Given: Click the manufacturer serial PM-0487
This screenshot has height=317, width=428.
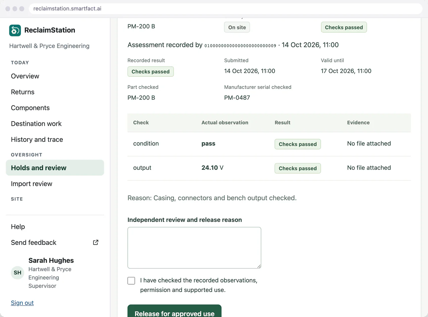Looking at the screenshot, I should point(237,98).
